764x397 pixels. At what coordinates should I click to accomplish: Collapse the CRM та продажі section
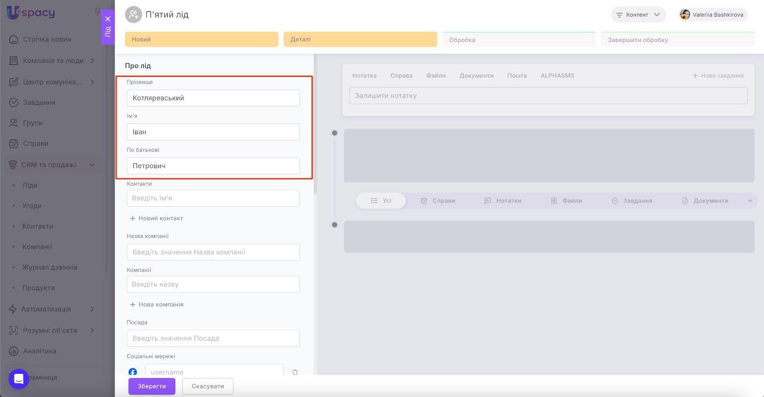(x=92, y=165)
